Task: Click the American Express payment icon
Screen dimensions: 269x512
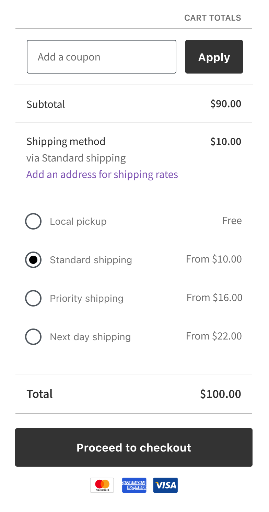Action: click(134, 485)
